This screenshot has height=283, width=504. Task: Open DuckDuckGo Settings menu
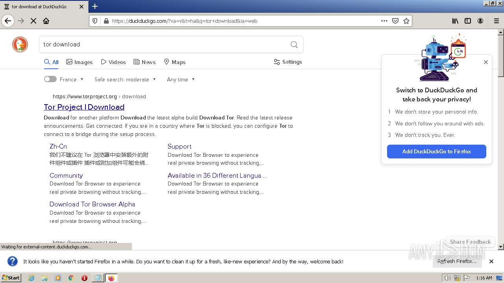[288, 62]
